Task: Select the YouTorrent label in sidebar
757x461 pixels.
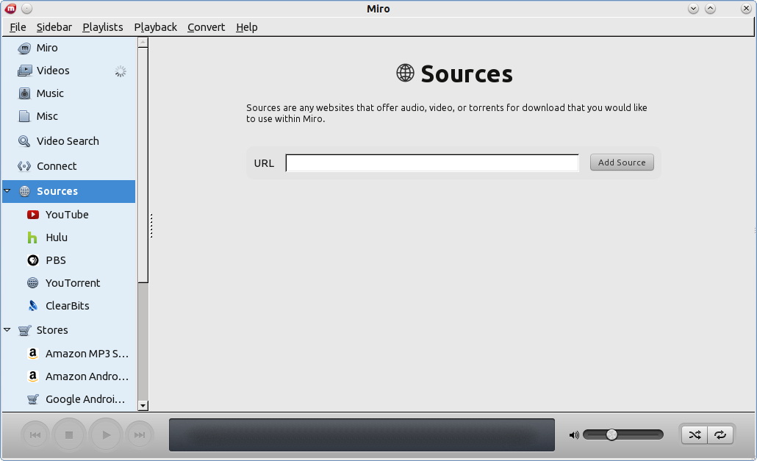Action: click(73, 283)
